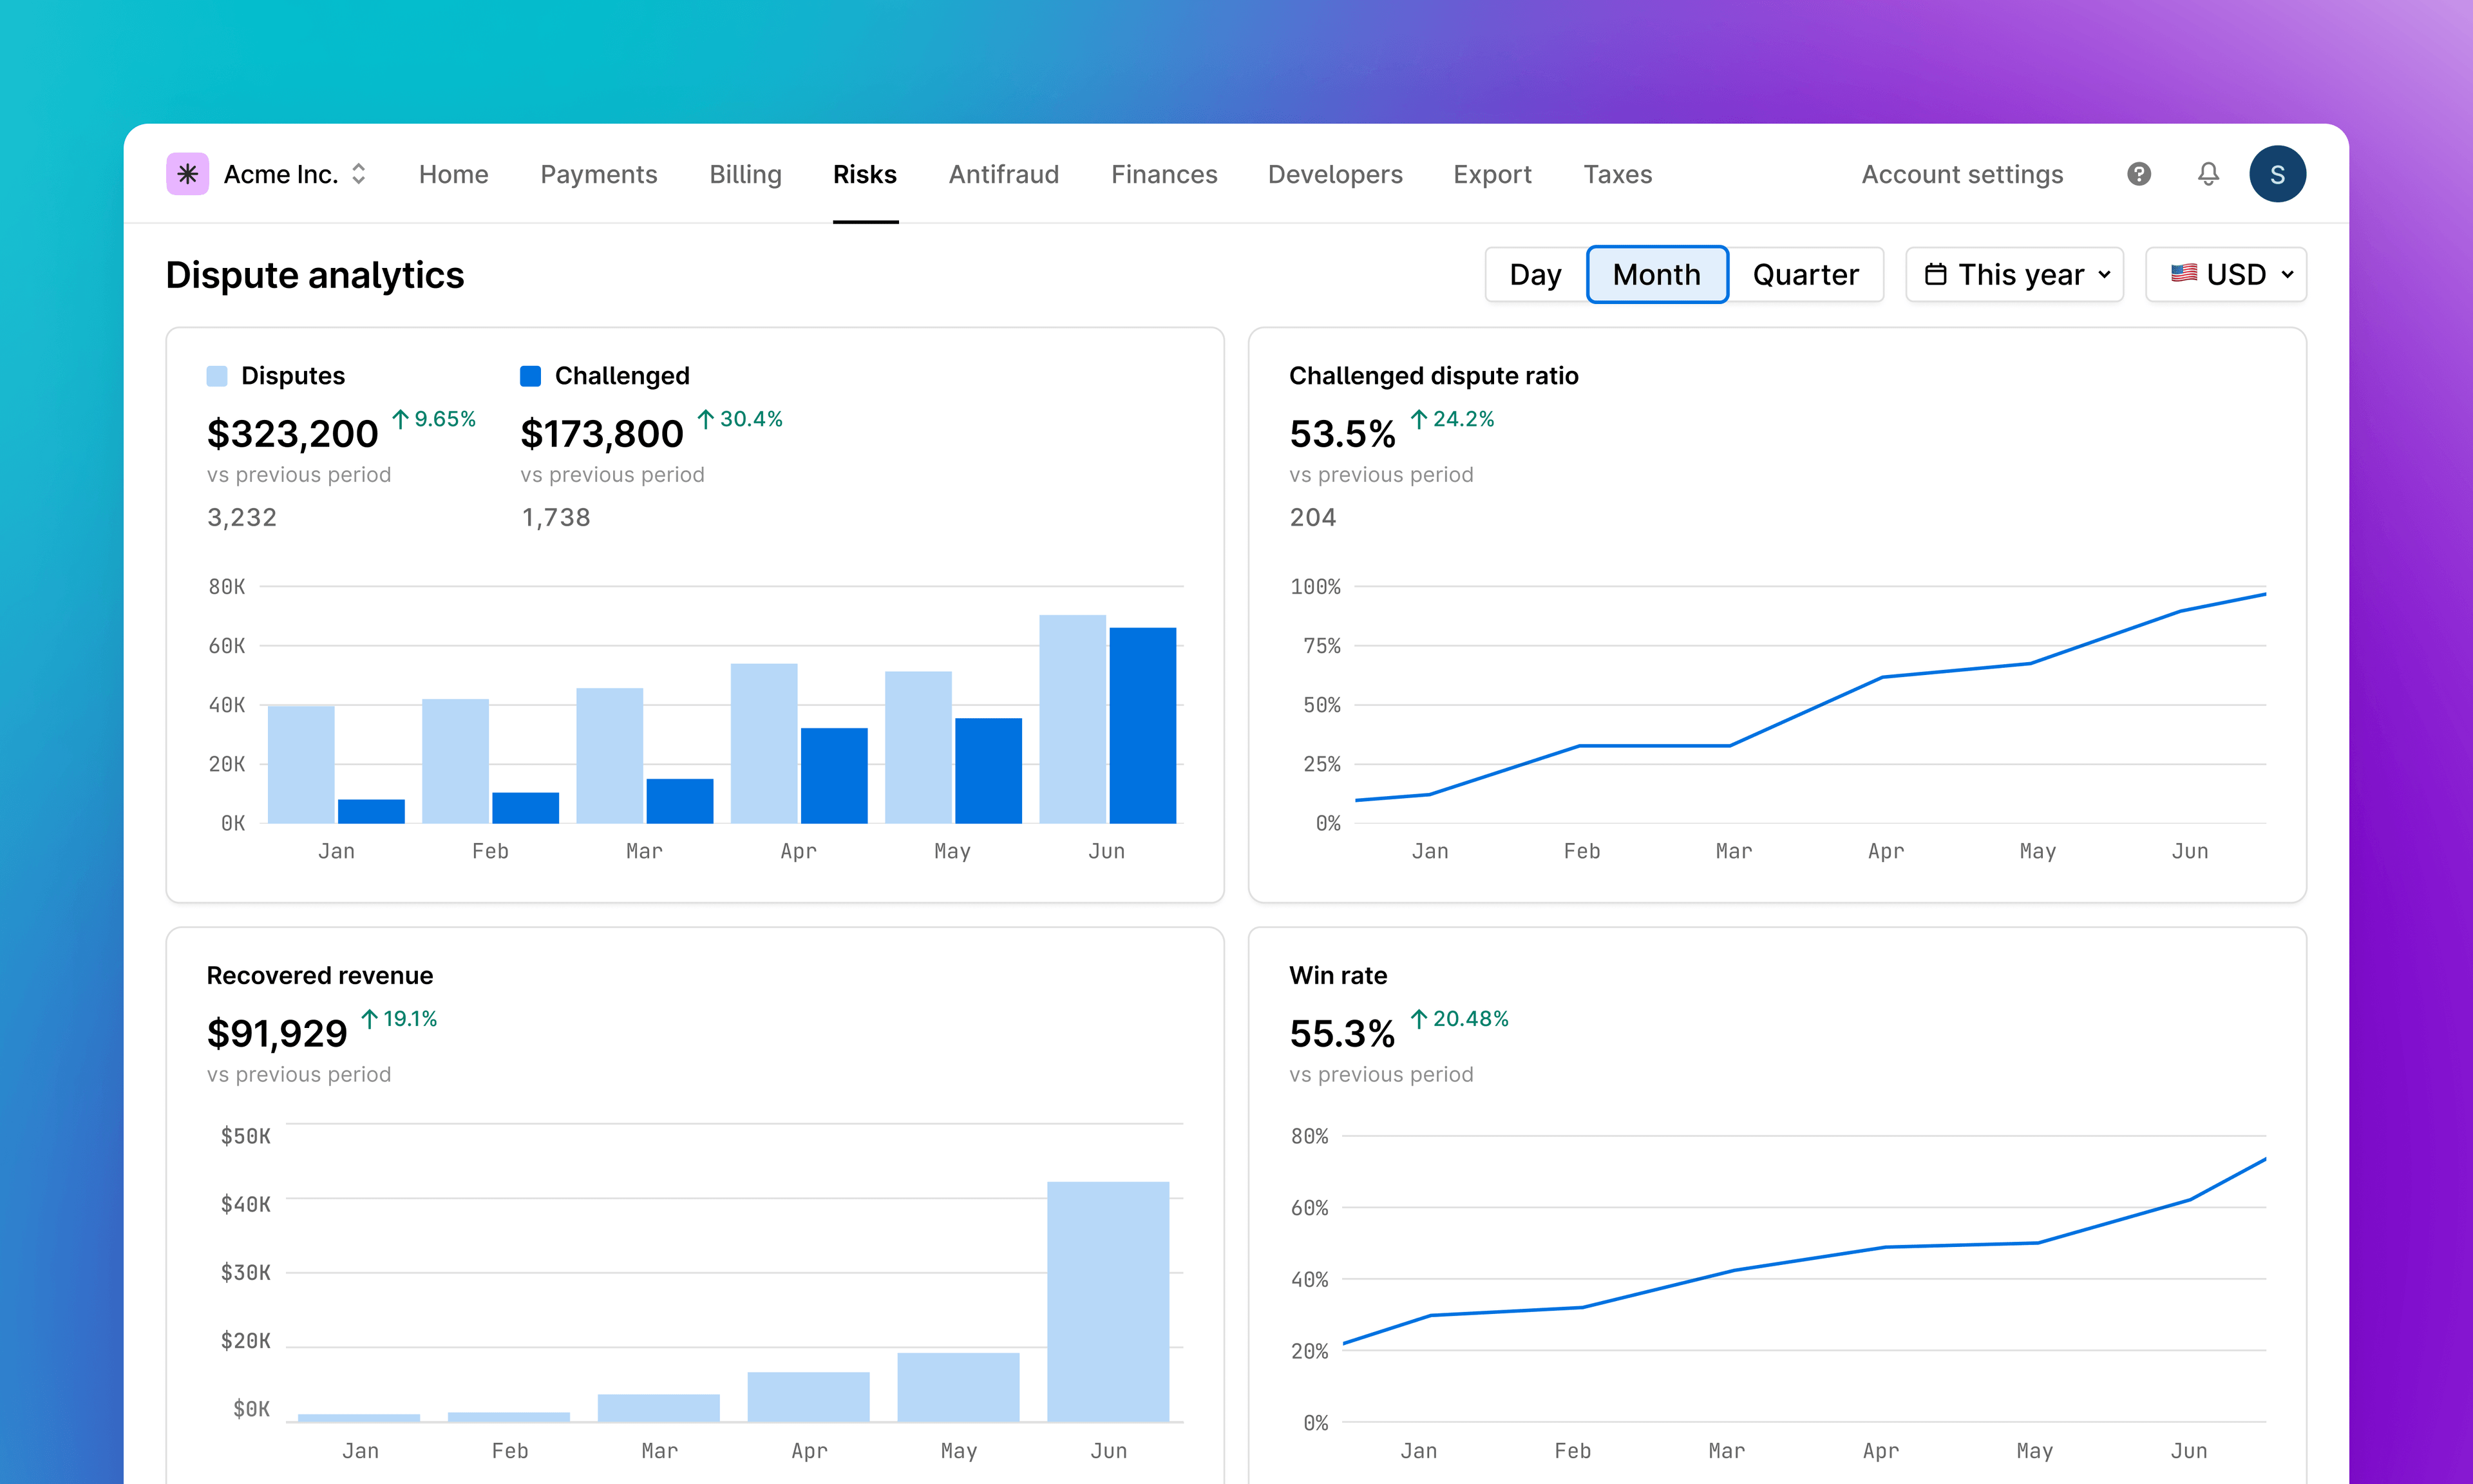Click the US flag in the currency selector
Viewport: 2473px width, 1484px height.
pos(2186,274)
